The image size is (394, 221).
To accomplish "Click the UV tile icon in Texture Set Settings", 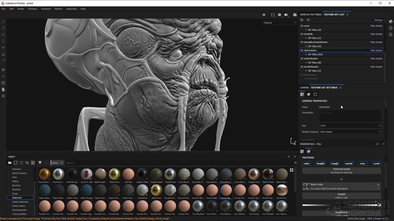I will pos(315,94).
